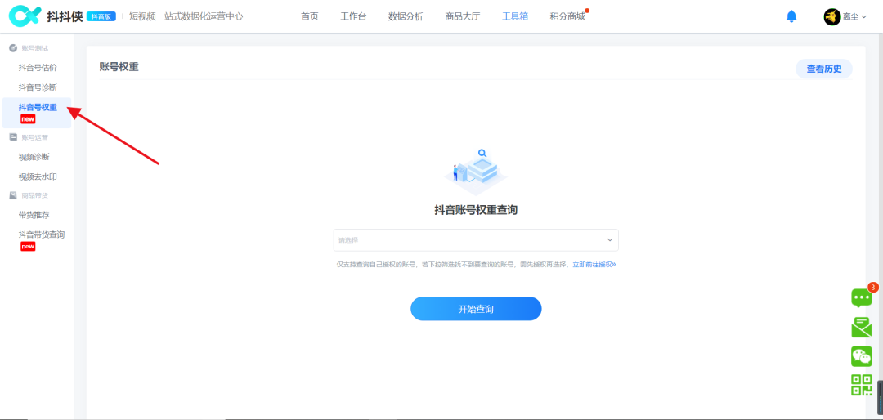Click the 账号权重 page title
Image resolution: width=883 pixels, height=420 pixels.
pos(119,67)
